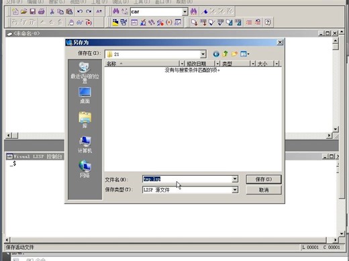Sort by the 类型 column header
Viewport: 349px width, 261px height.
tap(236, 64)
